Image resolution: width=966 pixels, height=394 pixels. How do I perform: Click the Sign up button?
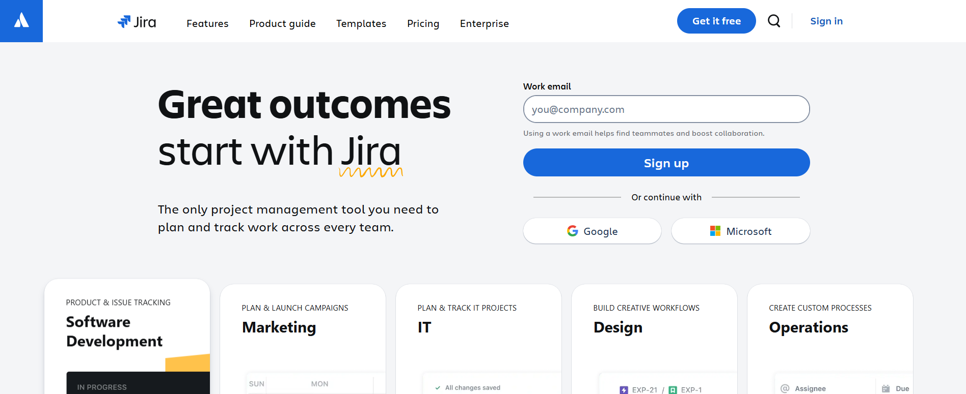tap(666, 163)
